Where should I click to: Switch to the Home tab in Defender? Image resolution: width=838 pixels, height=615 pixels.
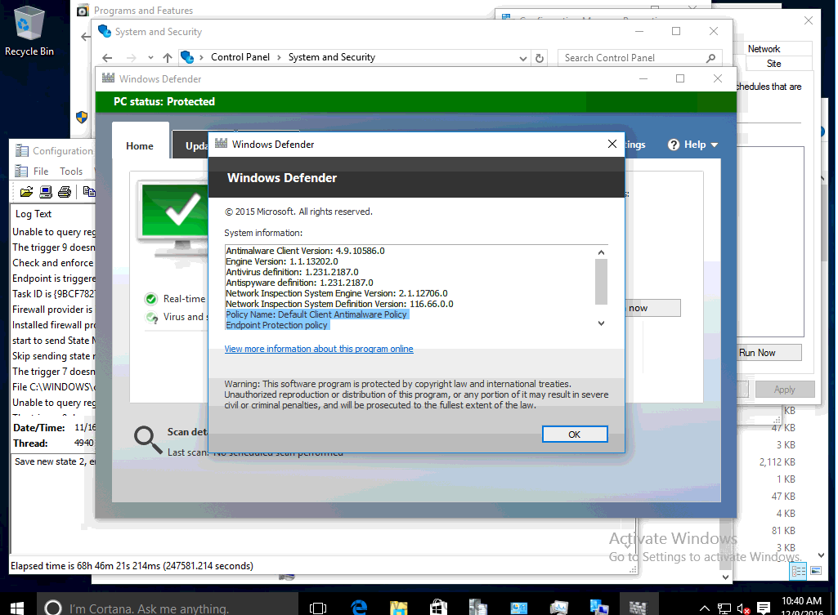tap(140, 145)
